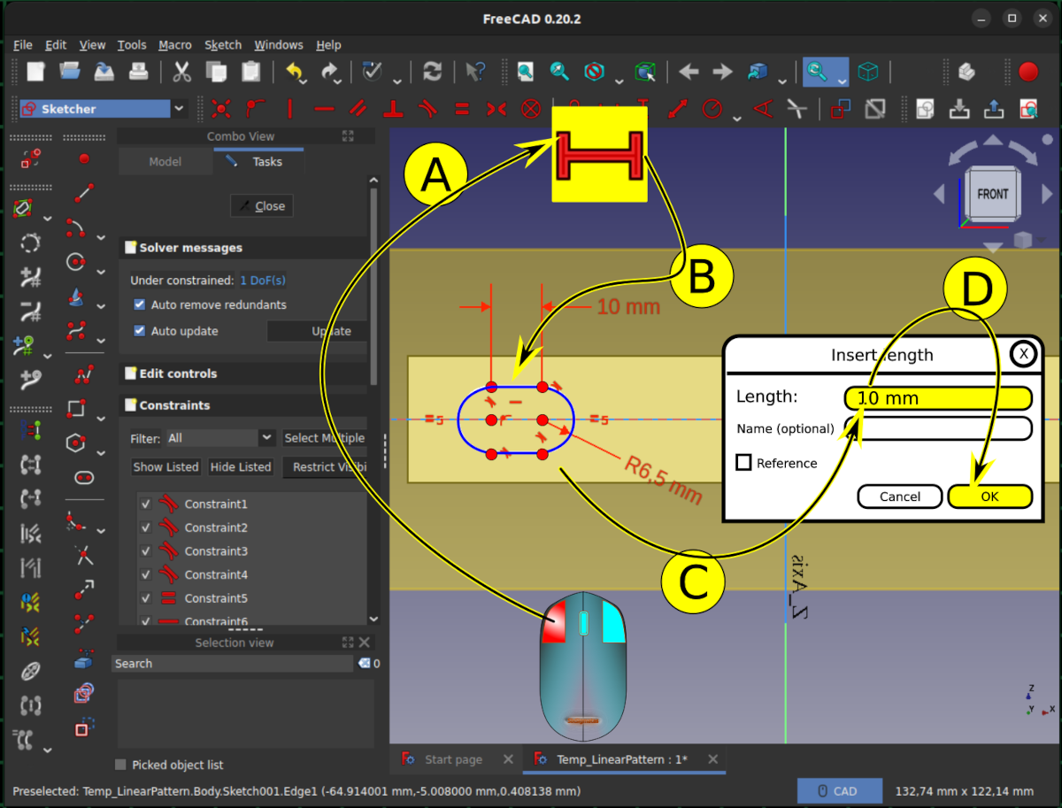The height and width of the screenshot is (808, 1062).
Task: Expand the fillet tool dropdown arrow
Action: [101, 529]
